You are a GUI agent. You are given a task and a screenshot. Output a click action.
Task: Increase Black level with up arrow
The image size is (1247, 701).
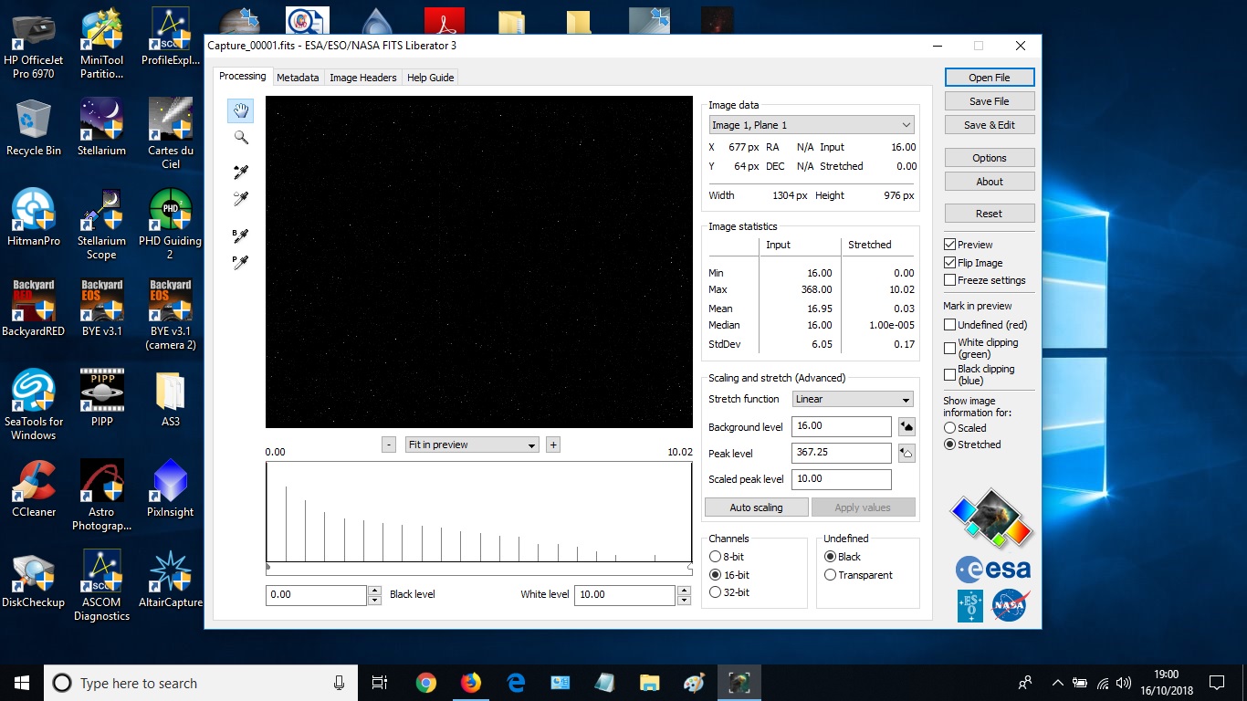click(374, 591)
